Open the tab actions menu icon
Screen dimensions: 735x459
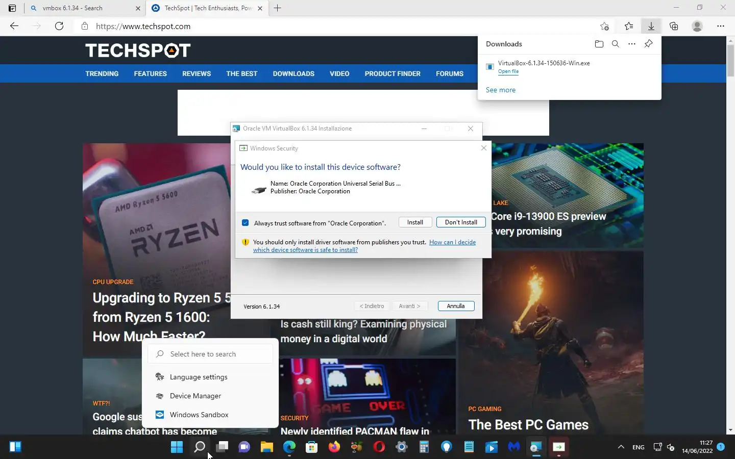coord(12,8)
